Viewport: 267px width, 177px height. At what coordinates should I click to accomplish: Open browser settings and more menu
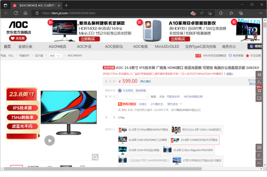(x=260, y=13)
